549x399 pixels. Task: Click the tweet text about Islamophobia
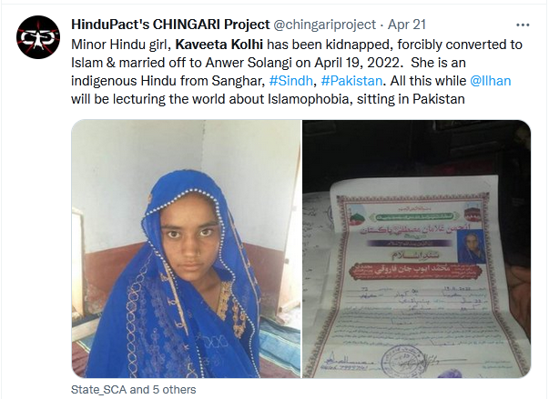(268, 99)
